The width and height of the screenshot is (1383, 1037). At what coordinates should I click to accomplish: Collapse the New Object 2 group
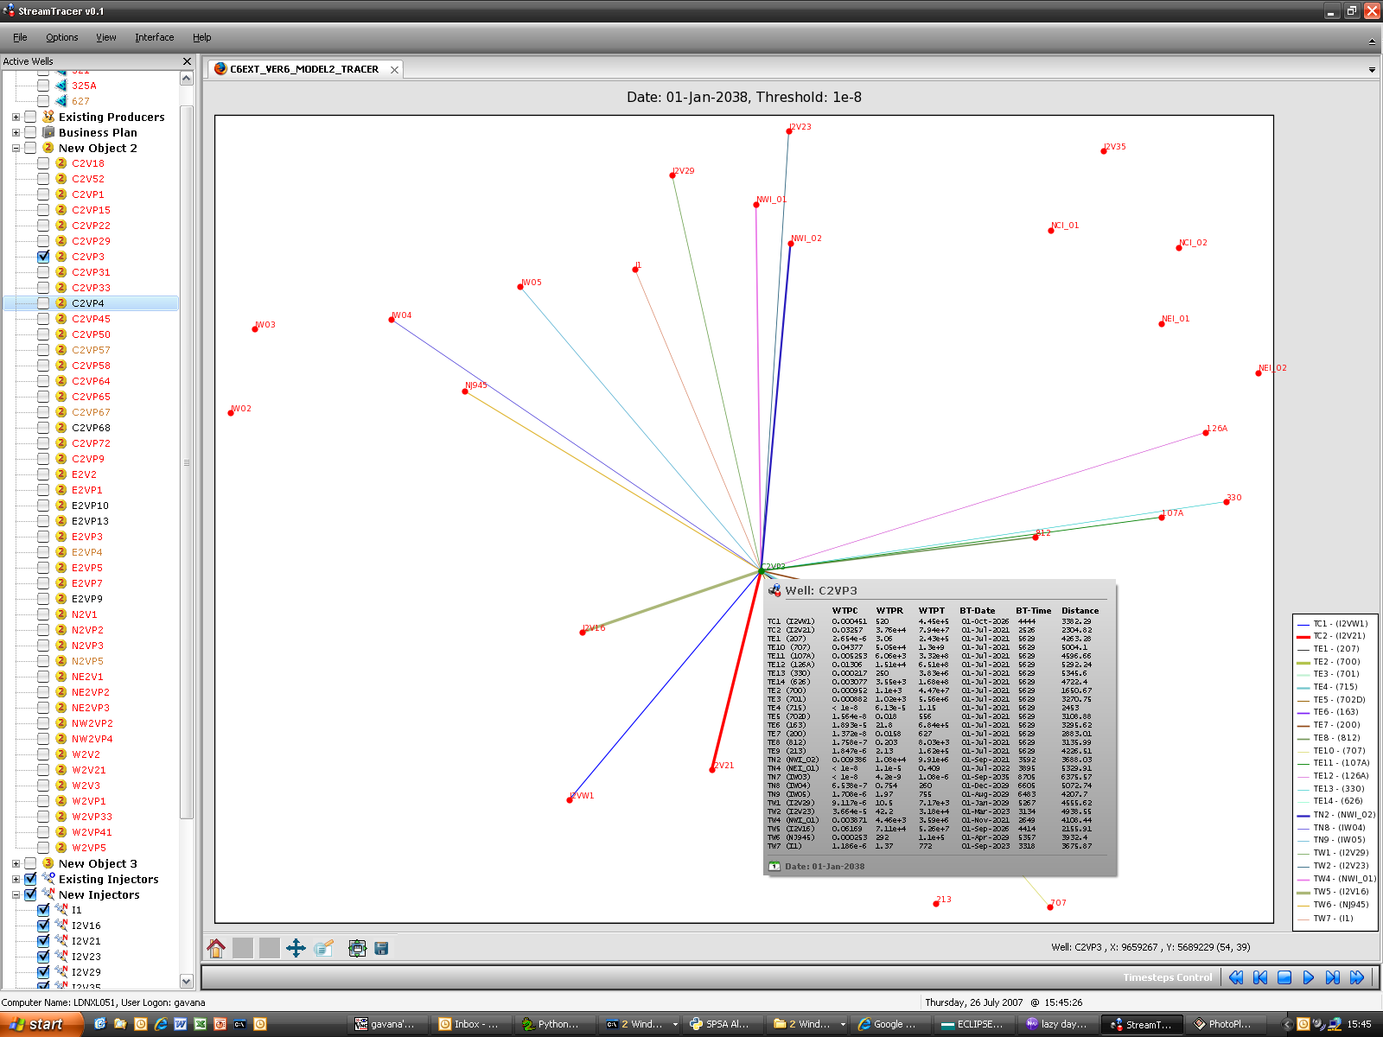point(16,148)
